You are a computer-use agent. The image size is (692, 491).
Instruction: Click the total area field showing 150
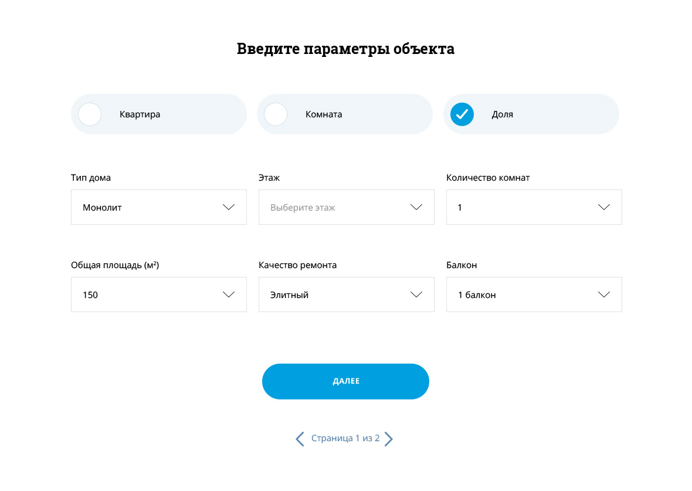[x=147, y=294]
